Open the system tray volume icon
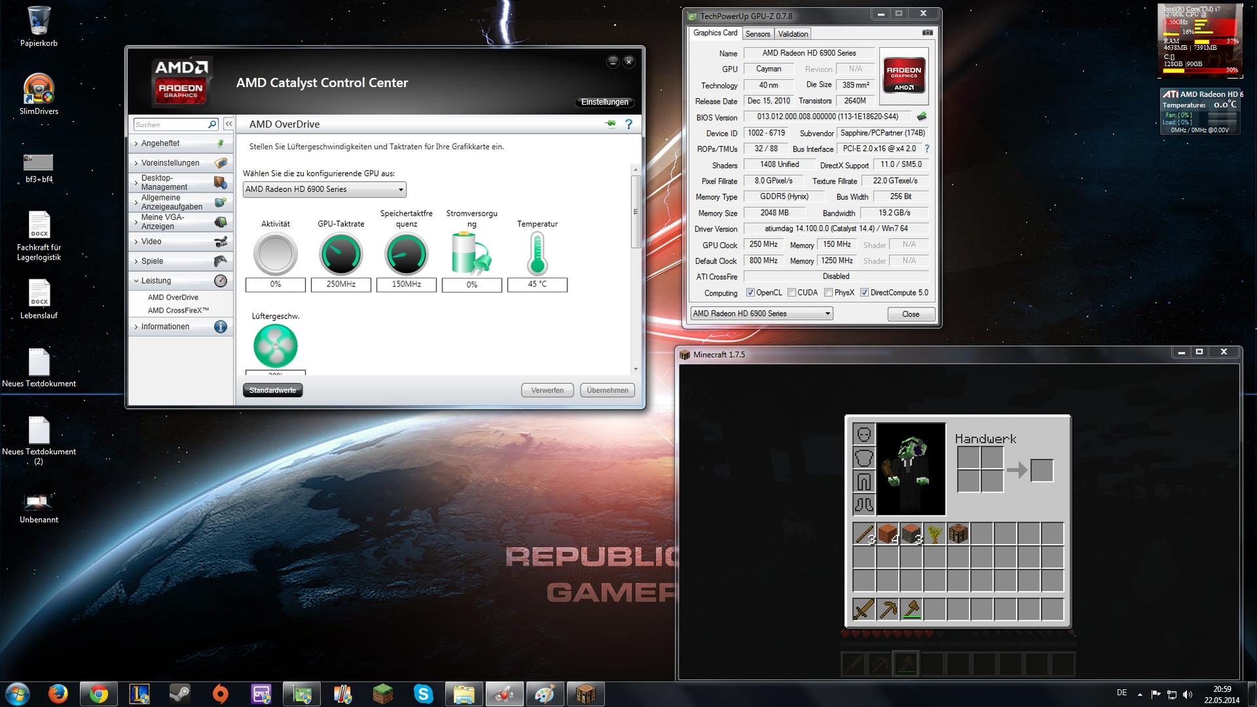The width and height of the screenshot is (1257, 707). click(x=1188, y=694)
